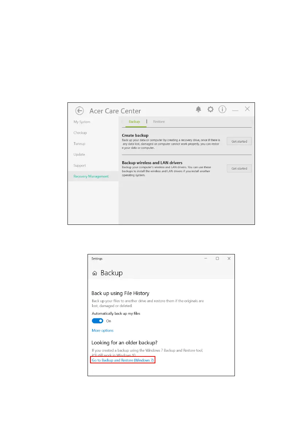
Task: Click Go to Backup and Restore (Windows 7)
Action: pos(123,360)
